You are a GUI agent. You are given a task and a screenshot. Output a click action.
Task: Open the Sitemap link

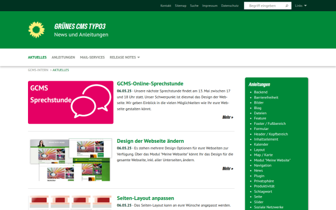(x=180, y=6)
